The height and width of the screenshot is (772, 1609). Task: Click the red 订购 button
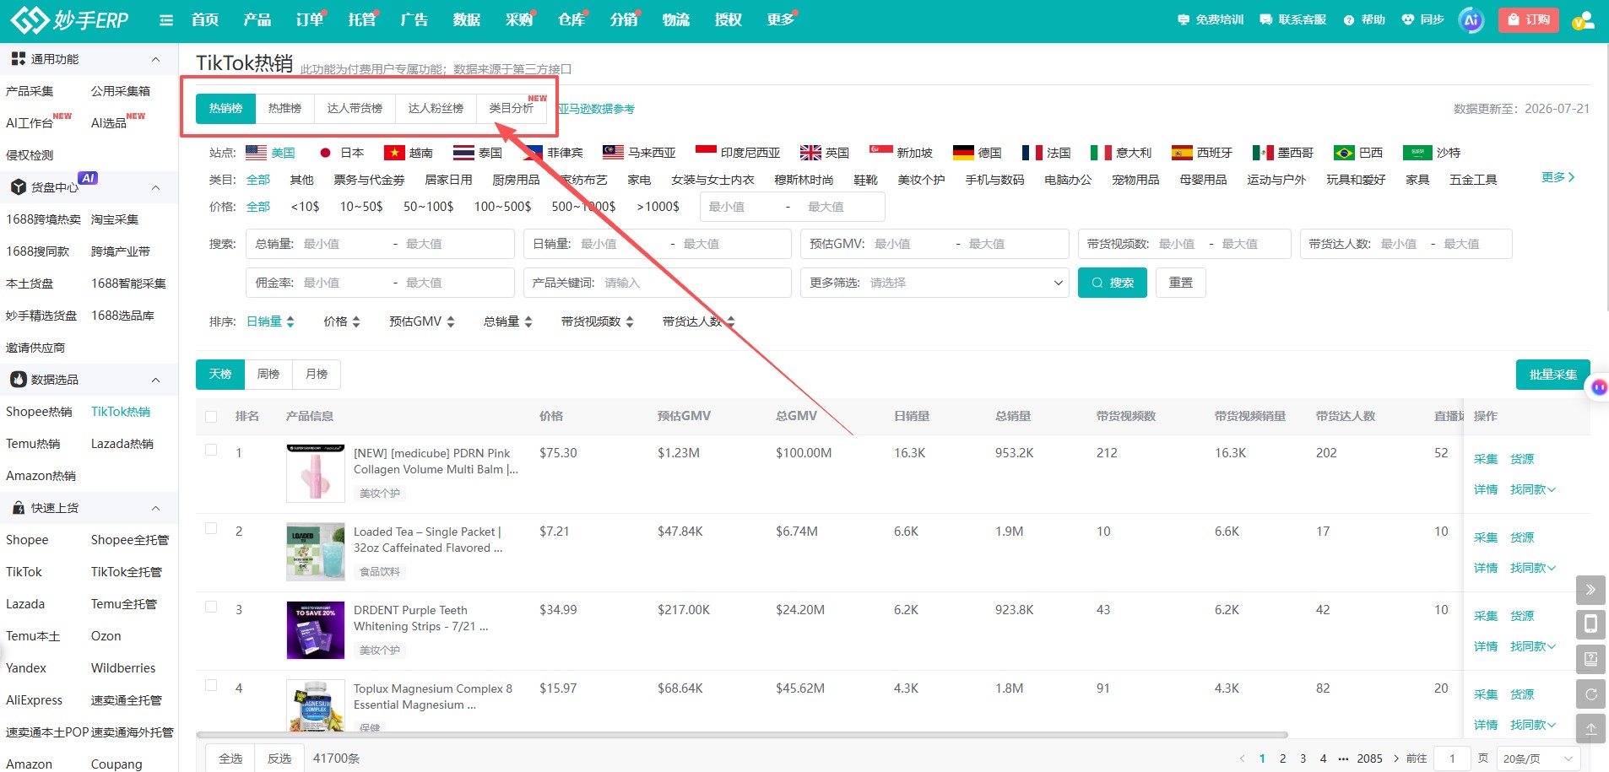coord(1528,19)
